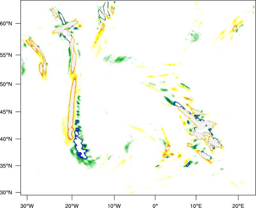
Task: Click the 55°N latitude label
Action: click(x=6, y=55)
